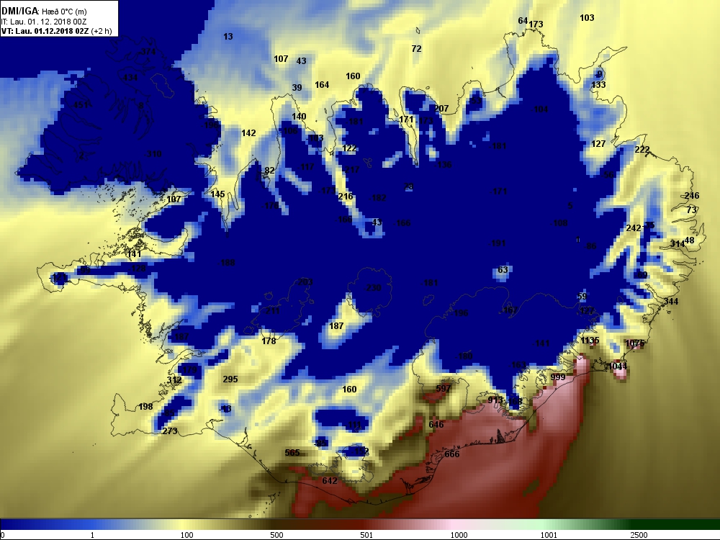This screenshot has height=540, width=720.
Task: Select the legend label '100'
Action: (x=186, y=535)
